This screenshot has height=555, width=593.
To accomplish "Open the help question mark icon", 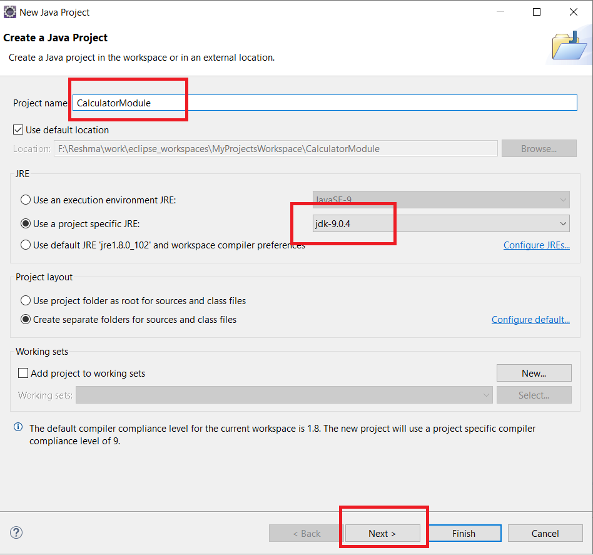I will pos(17,532).
